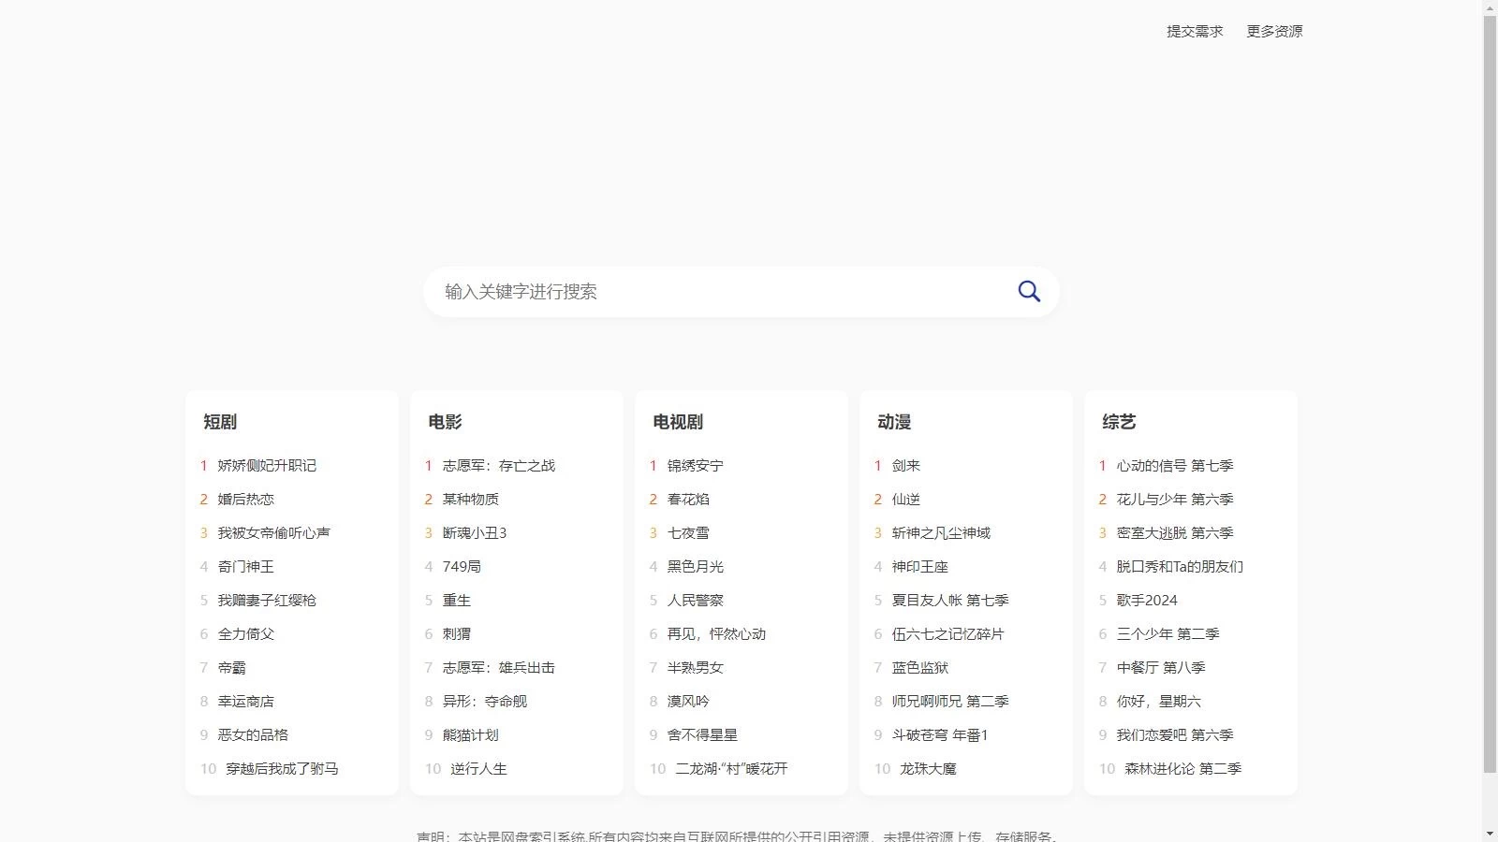1498x842 pixels.
Task: Open the 更多资源 link
Action: [1274, 32]
